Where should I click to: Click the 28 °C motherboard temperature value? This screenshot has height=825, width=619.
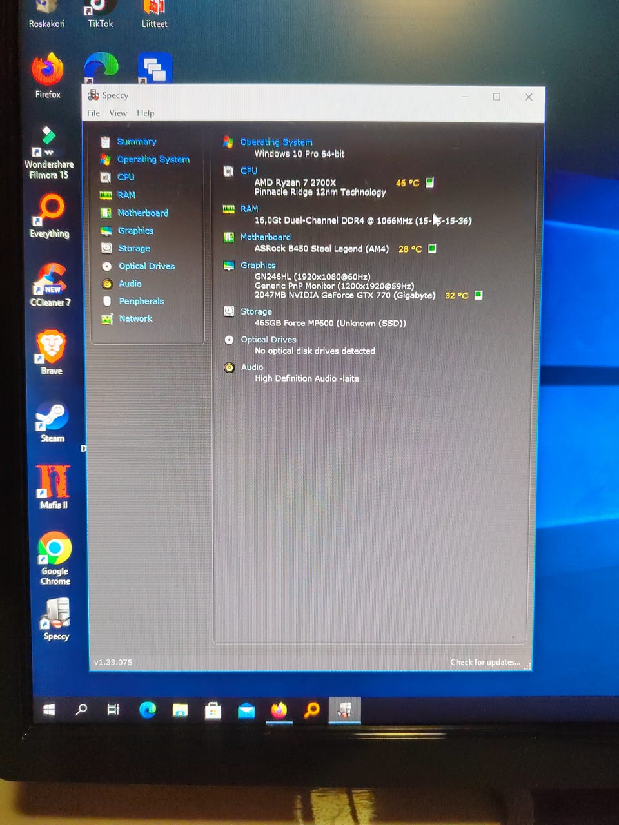410,249
